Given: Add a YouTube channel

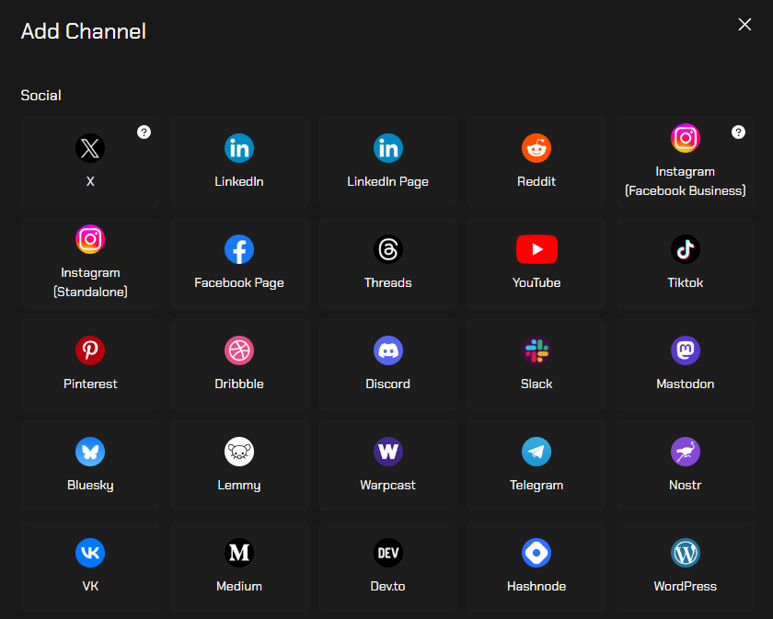Looking at the screenshot, I should click(x=536, y=249).
